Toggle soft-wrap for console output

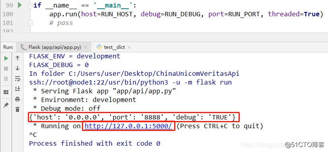tap(17, 79)
